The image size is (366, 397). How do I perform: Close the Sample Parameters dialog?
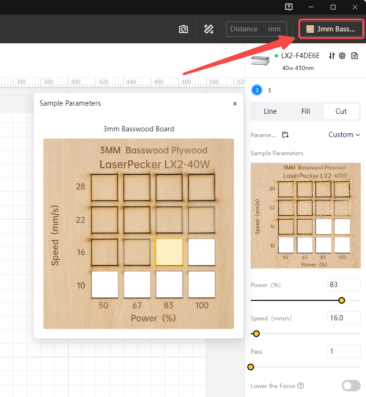tap(234, 103)
